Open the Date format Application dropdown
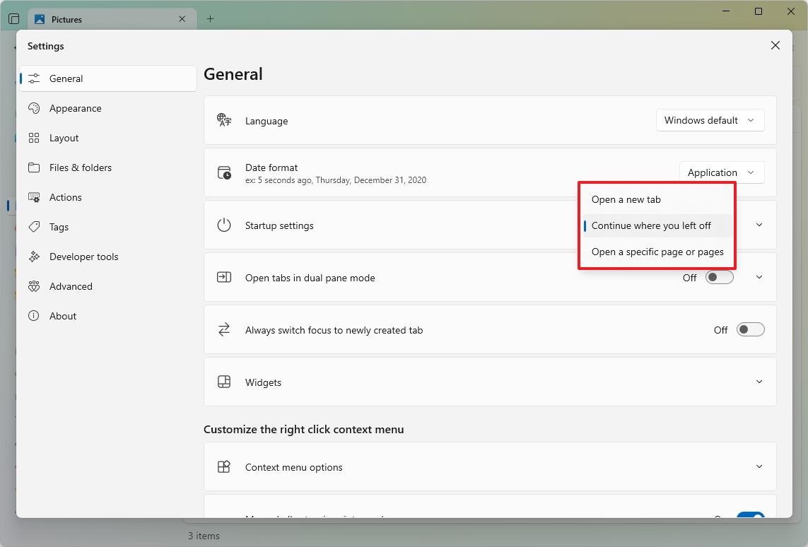 pos(721,172)
